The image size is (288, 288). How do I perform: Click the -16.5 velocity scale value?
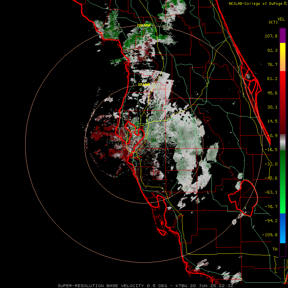click(271, 150)
